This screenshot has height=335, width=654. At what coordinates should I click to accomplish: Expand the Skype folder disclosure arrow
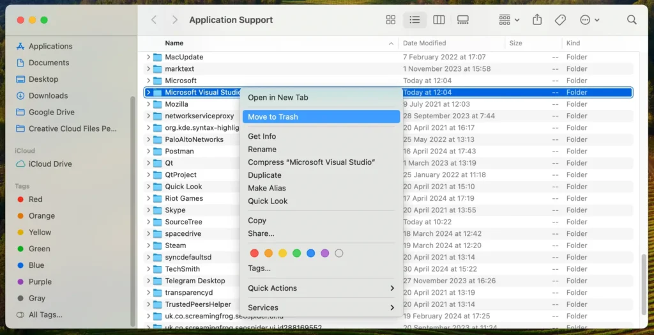148,210
